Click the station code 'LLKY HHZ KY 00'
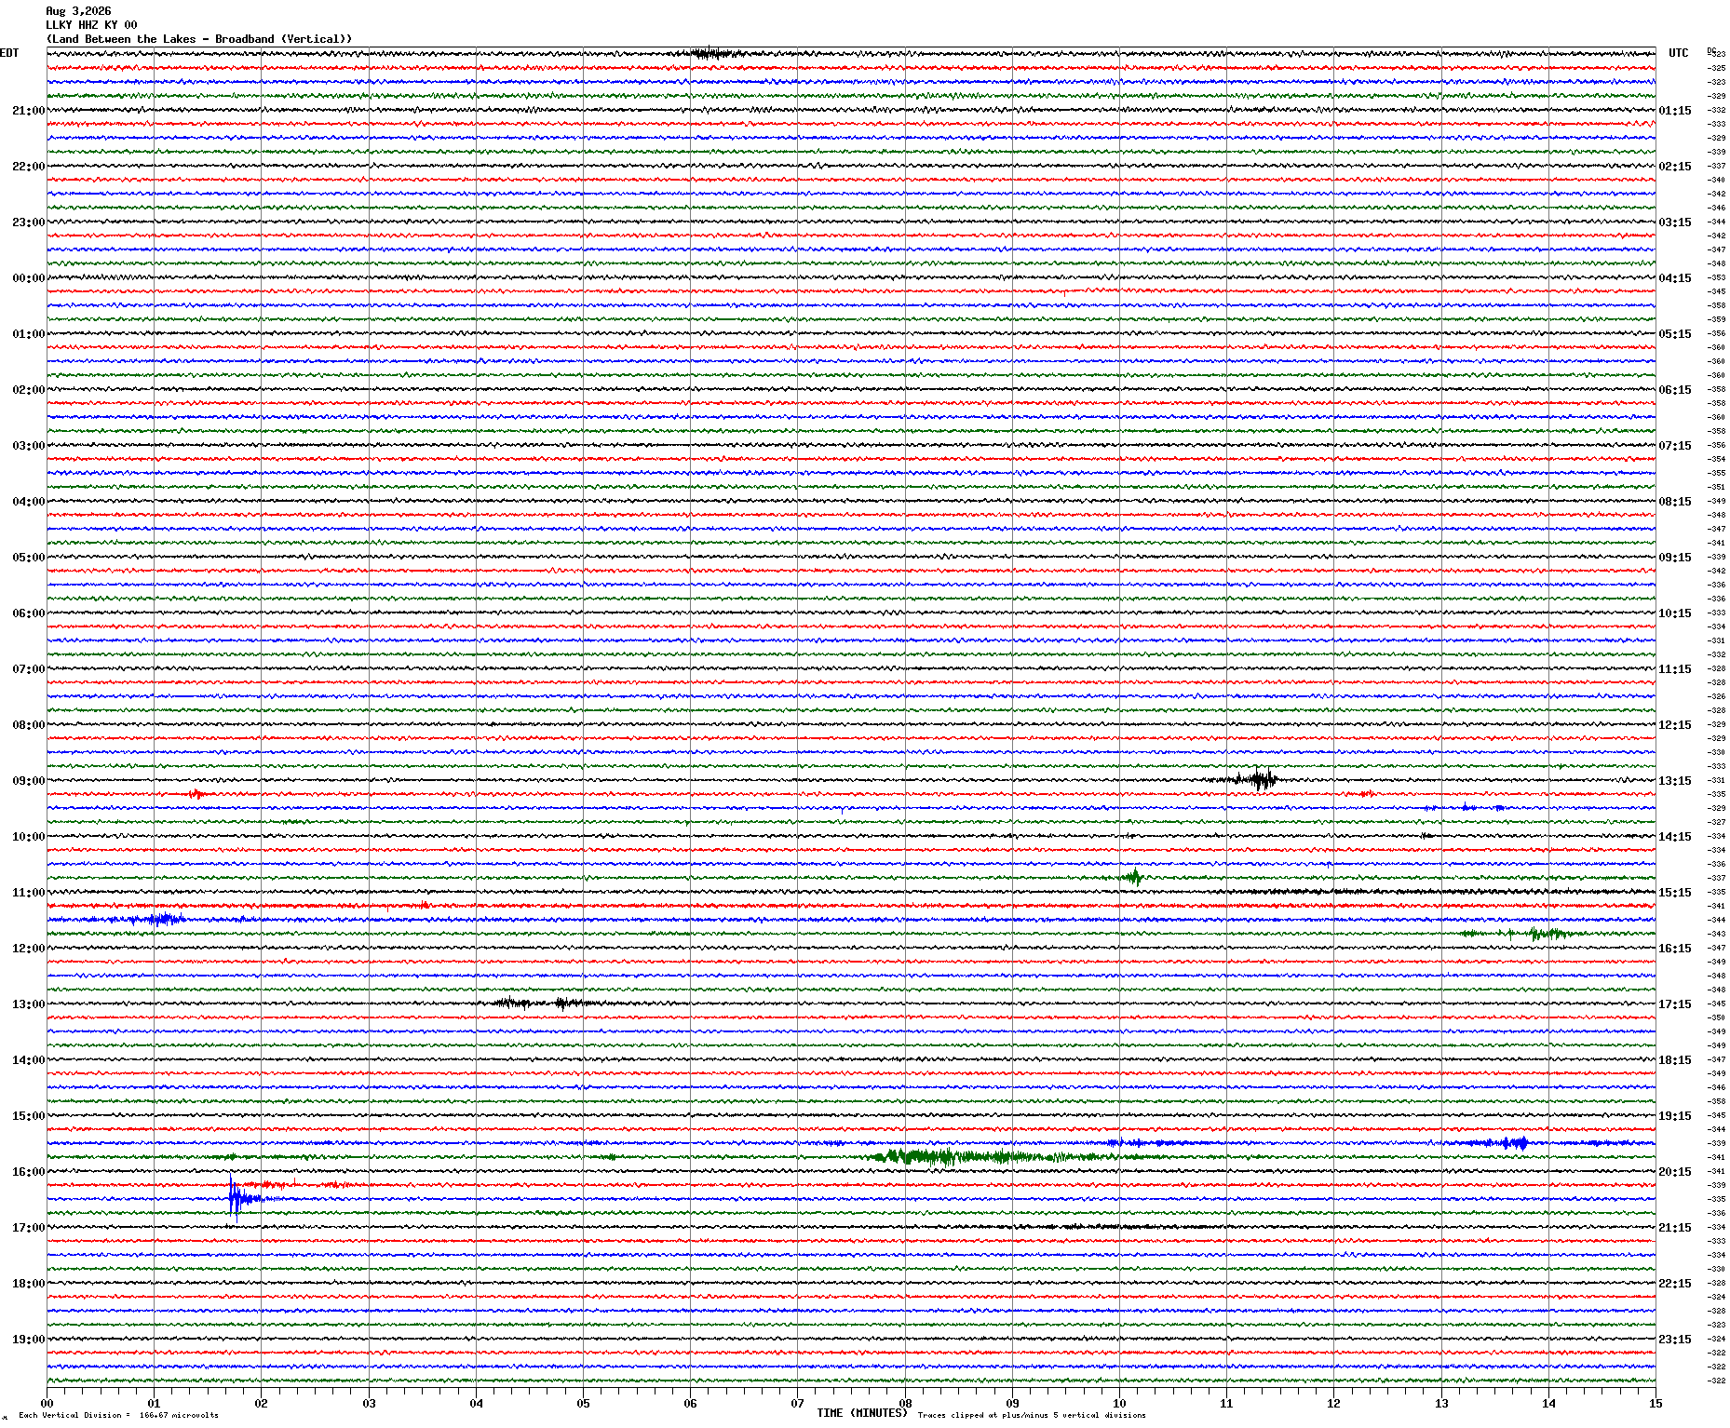 (91, 25)
